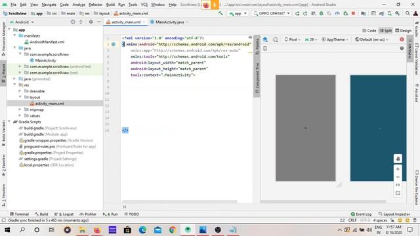Switch editor to Split view
The image size is (420, 236).
coord(385,31)
